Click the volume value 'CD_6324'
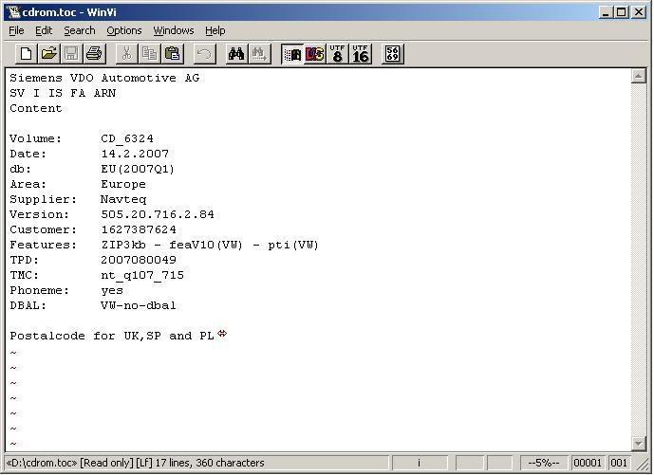Screen dimensions: 654x475 pos(127,138)
